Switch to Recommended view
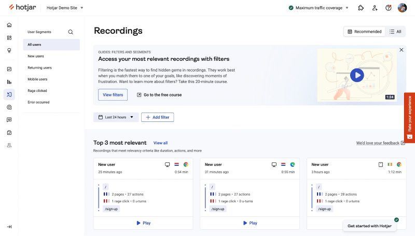The height and width of the screenshot is (236, 415). tap(365, 32)
